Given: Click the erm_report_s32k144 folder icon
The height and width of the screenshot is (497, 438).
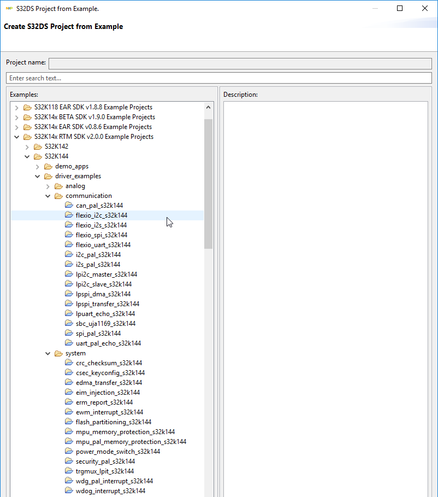Looking at the screenshot, I should [x=69, y=402].
